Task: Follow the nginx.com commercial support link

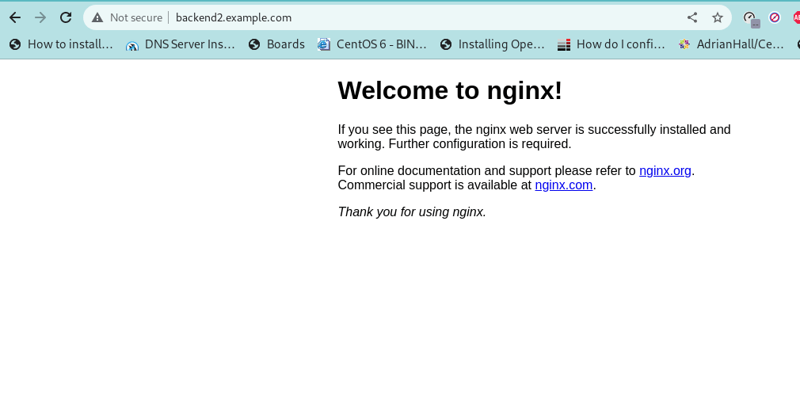Action: [564, 185]
